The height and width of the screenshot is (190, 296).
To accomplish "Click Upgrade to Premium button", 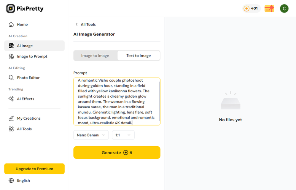I will point(34,169).
